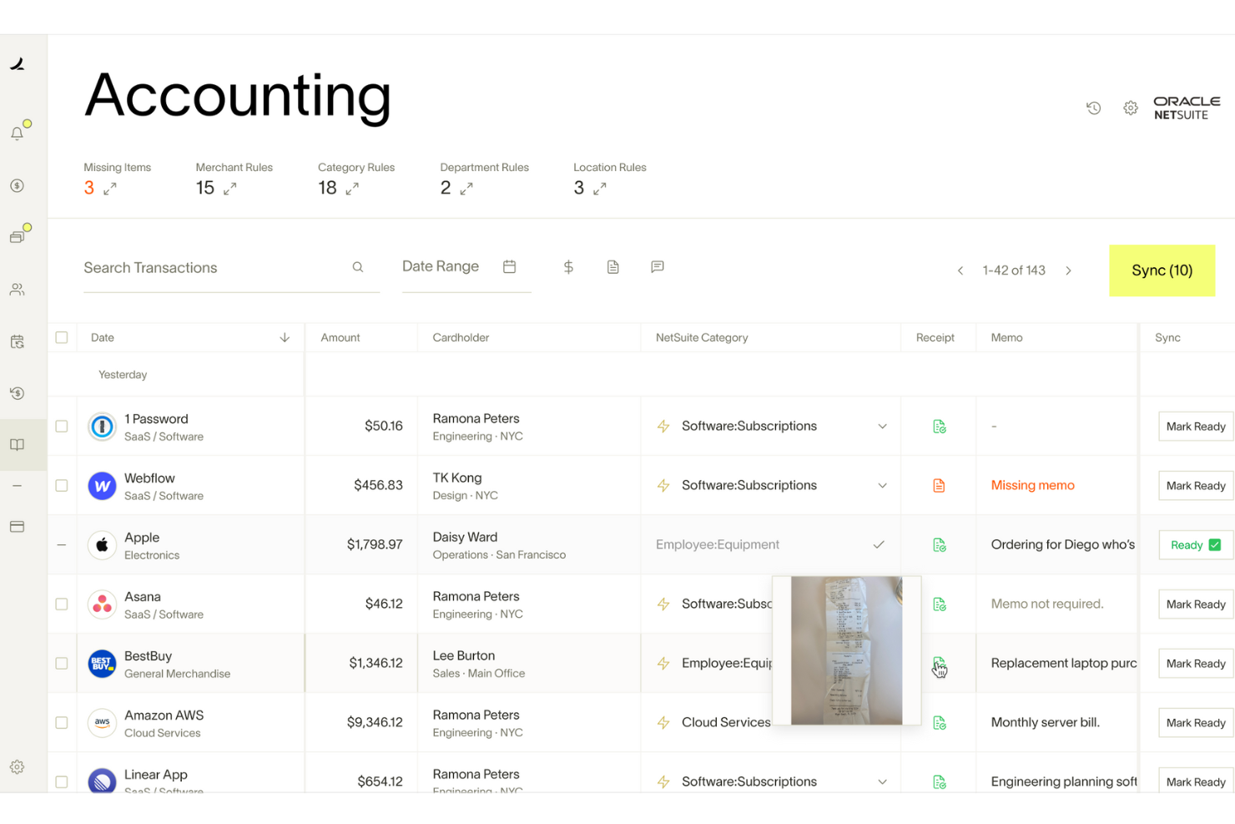Open the NetSuite Category dropdown for 1 Password

click(882, 426)
